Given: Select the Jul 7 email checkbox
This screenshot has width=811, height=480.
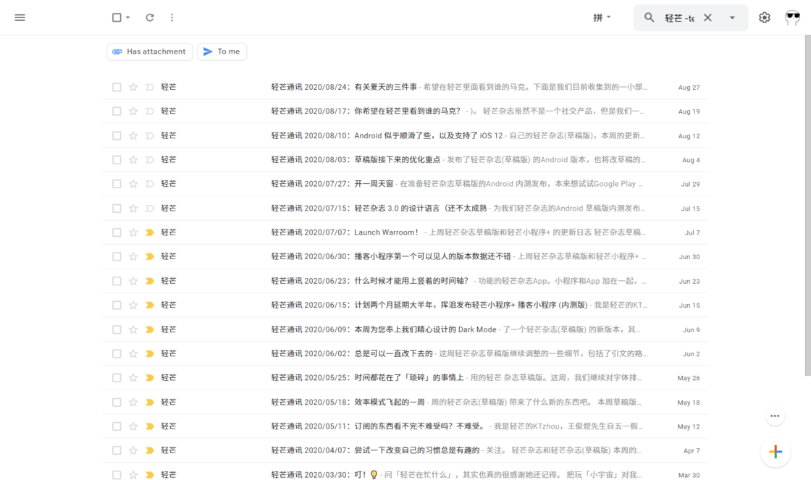Looking at the screenshot, I should pyautogui.click(x=117, y=232).
